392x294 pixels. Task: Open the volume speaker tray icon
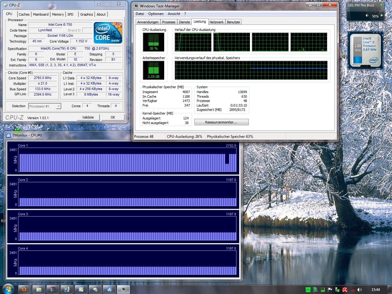click(x=360, y=289)
